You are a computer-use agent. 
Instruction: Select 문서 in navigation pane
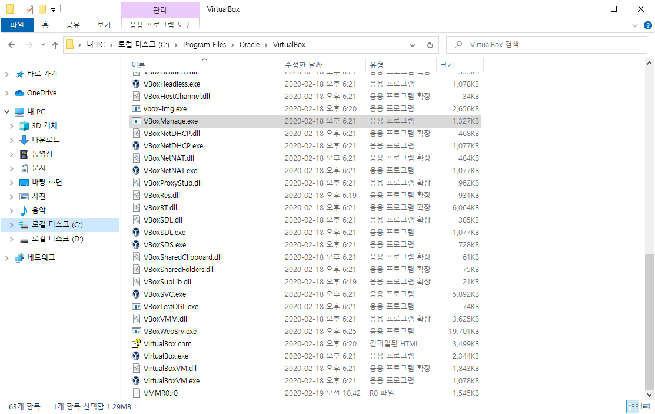[x=38, y=168]
